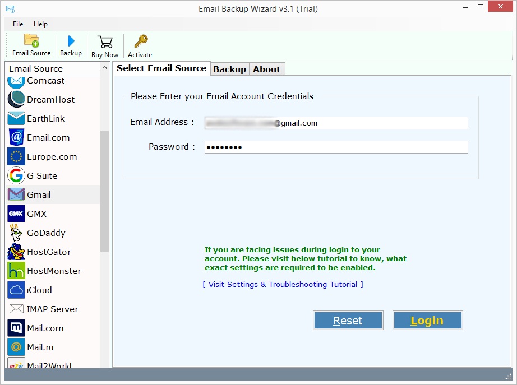
Task: Choose the G Suite text entry
Action: coord(42,176)
